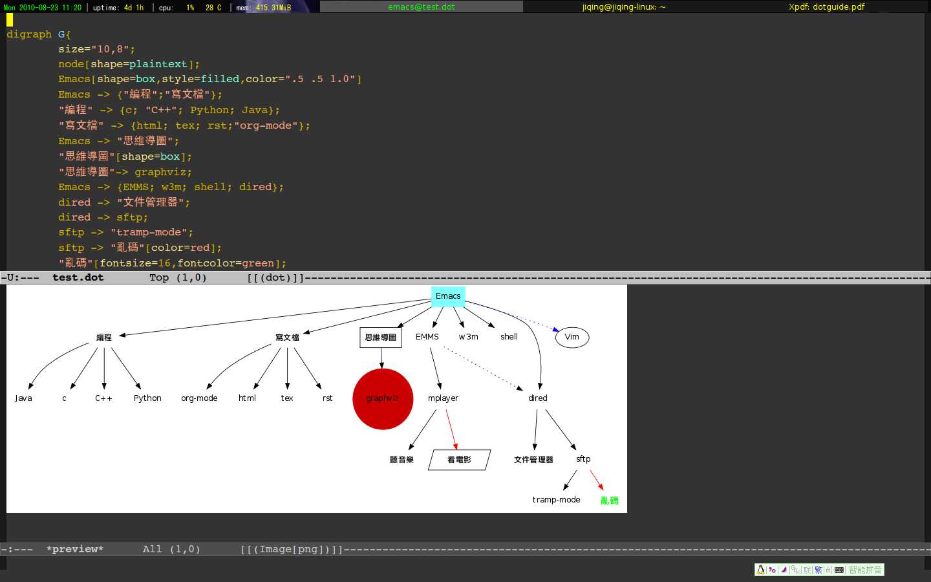The image size is (931, 582).
Task: Click the Image[png] mode indicator
Action: (292, 549)
